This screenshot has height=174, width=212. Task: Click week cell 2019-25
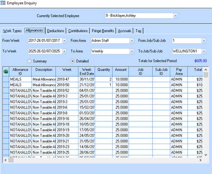pos(67,152)
